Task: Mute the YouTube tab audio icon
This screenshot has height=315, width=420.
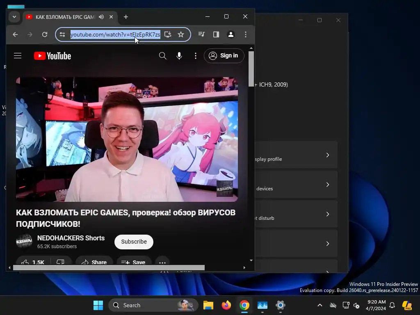Action: coord(101,17)
